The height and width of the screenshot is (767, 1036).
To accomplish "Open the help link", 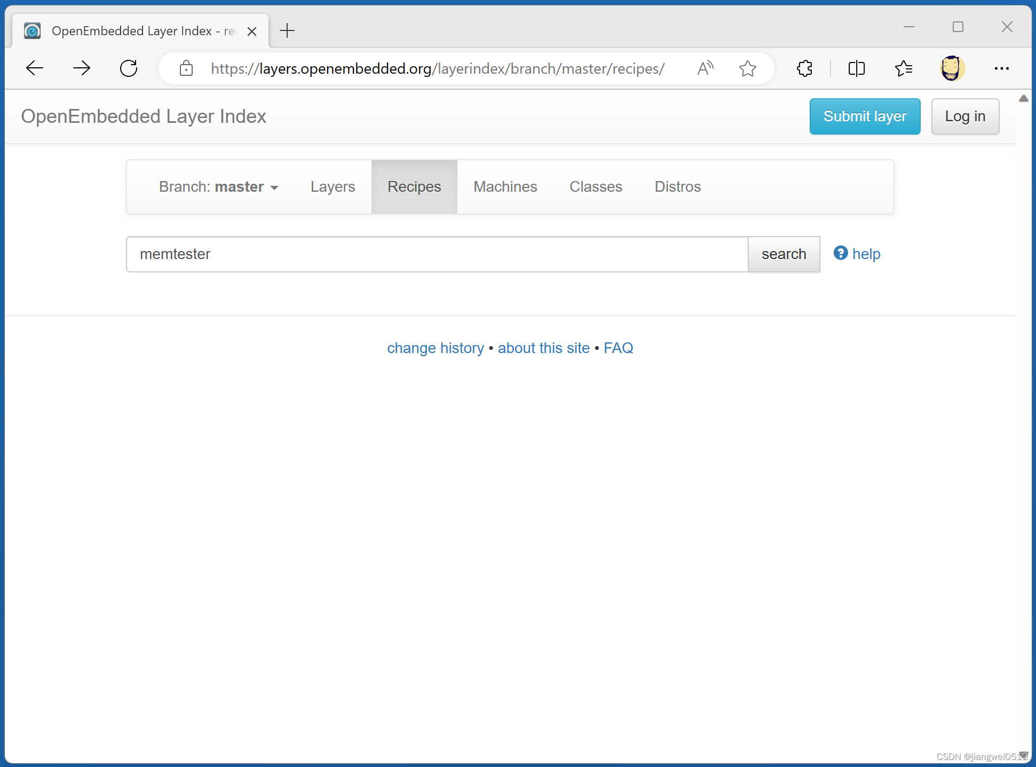I will click(866, 254).
